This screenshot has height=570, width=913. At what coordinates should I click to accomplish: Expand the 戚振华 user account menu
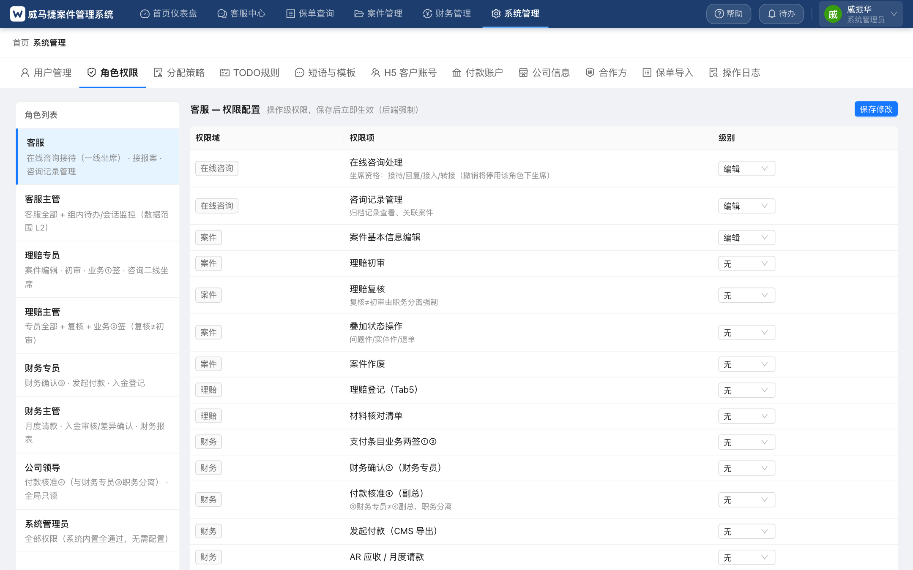point(861,14)
